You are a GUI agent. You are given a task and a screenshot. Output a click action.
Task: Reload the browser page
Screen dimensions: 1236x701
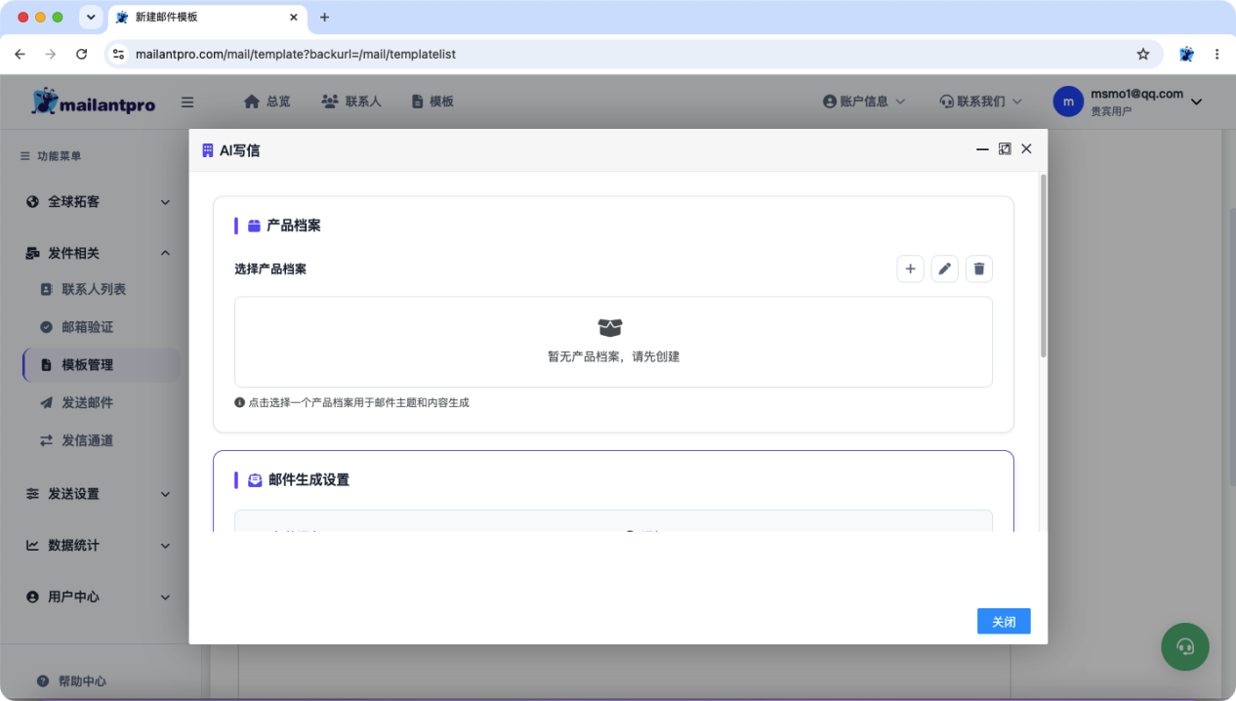click(x=82, y=55)
